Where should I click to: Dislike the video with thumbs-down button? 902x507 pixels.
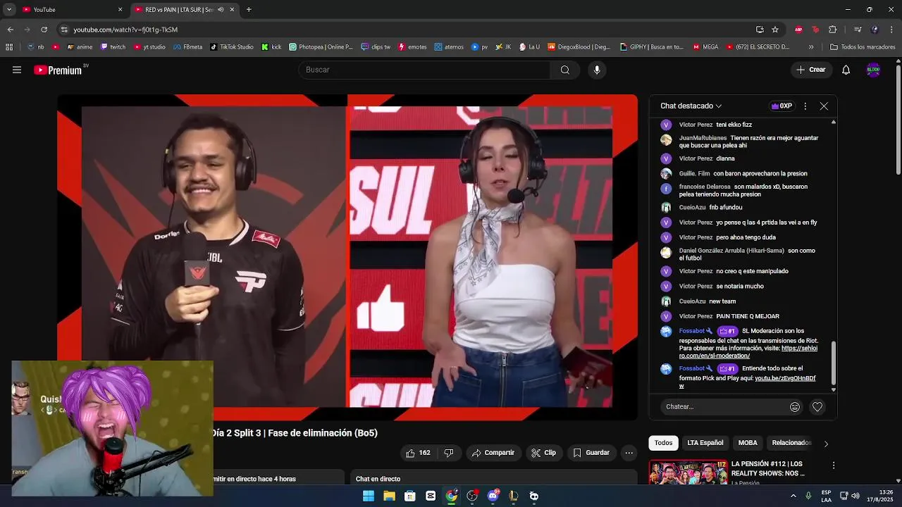[449, 453]
